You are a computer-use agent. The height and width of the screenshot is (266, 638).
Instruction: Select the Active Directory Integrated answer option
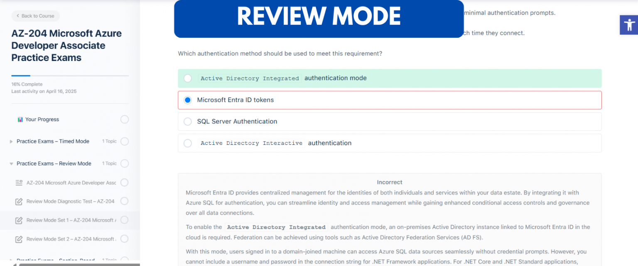coord(188,78)
